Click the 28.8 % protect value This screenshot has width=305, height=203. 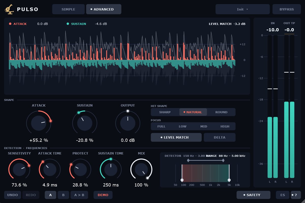click(x=80, y=185)
